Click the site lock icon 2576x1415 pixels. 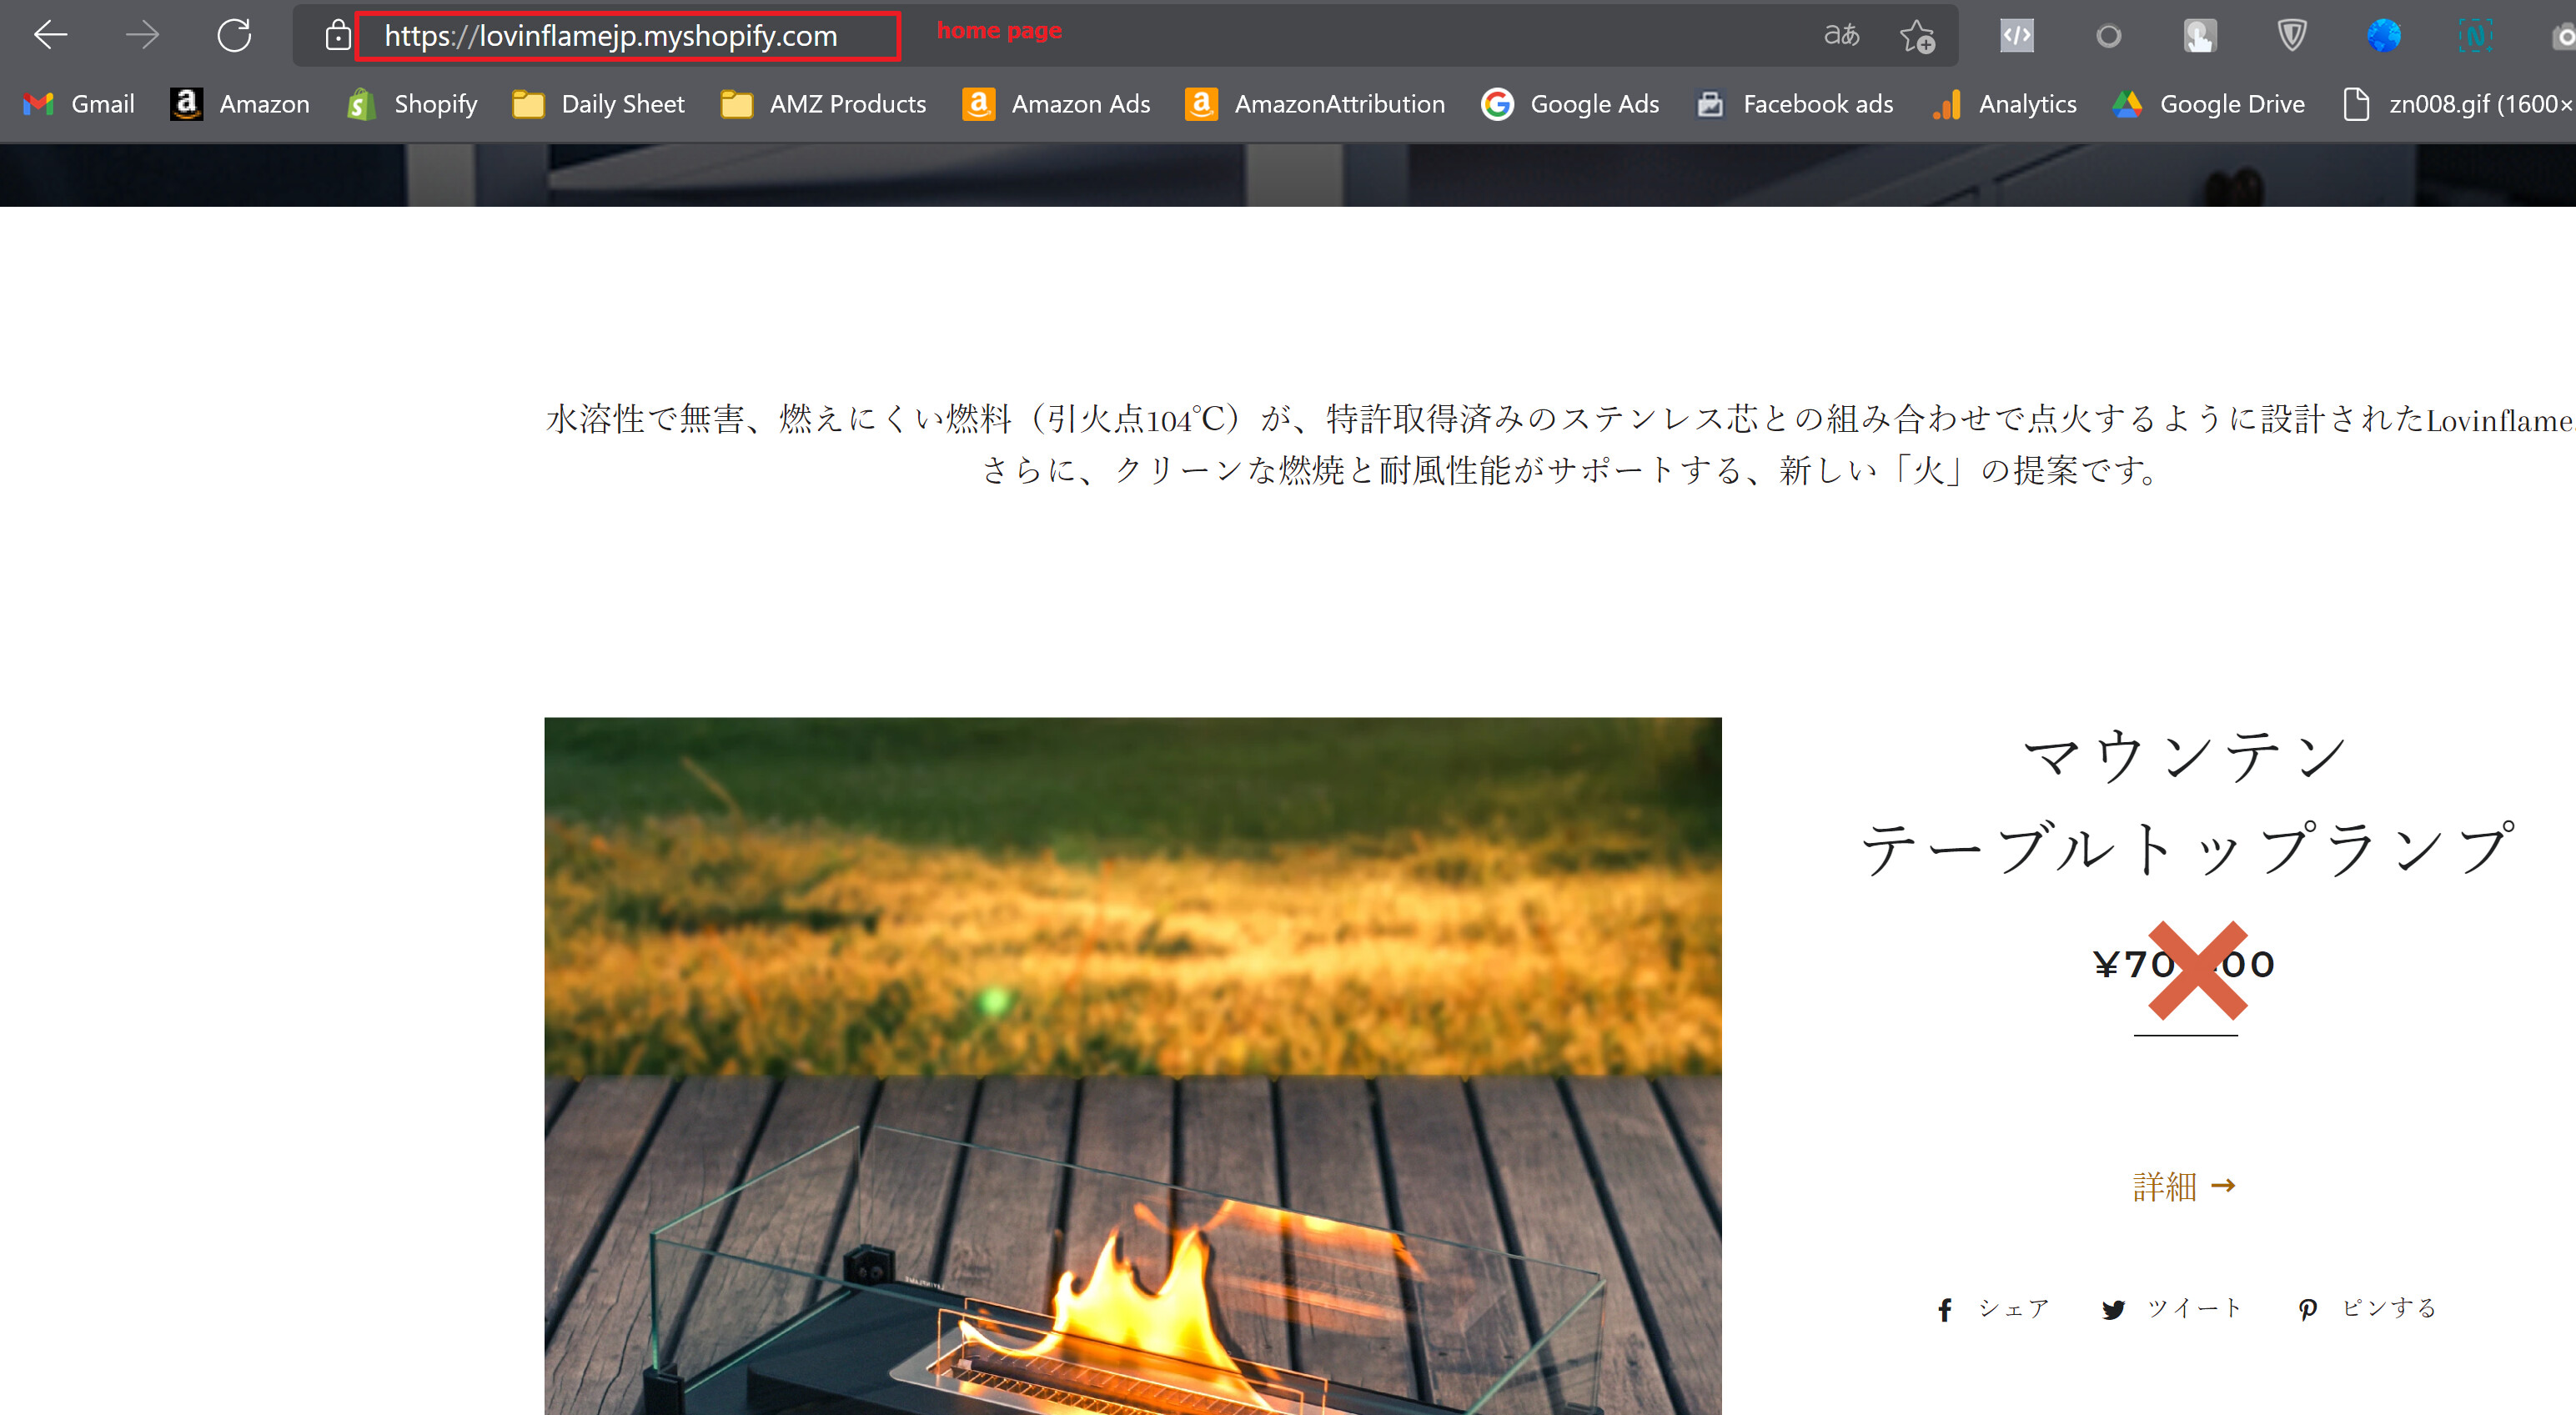coord(338,36)
